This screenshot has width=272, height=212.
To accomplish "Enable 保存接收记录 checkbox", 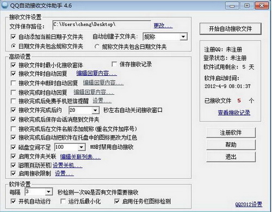I will pos(114,64).
